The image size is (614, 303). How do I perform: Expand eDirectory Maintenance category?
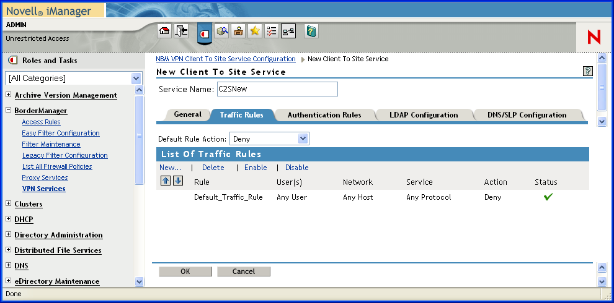tap(8, 281)
